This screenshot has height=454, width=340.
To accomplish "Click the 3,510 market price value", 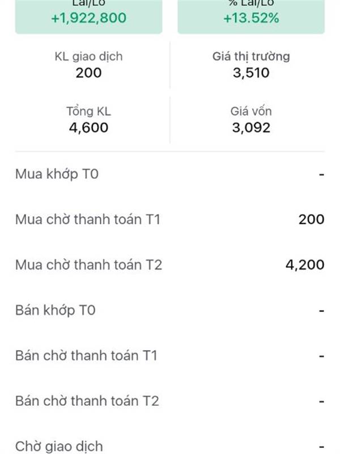I will pyautogui.click(x=251, y=73).
